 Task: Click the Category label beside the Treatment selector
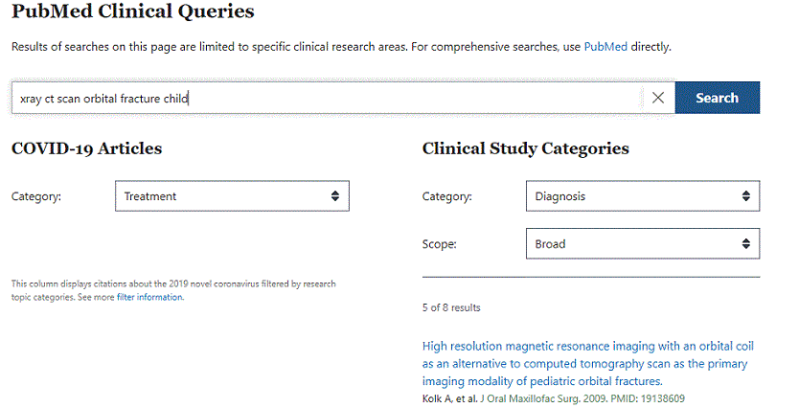(x=36, y=196)
